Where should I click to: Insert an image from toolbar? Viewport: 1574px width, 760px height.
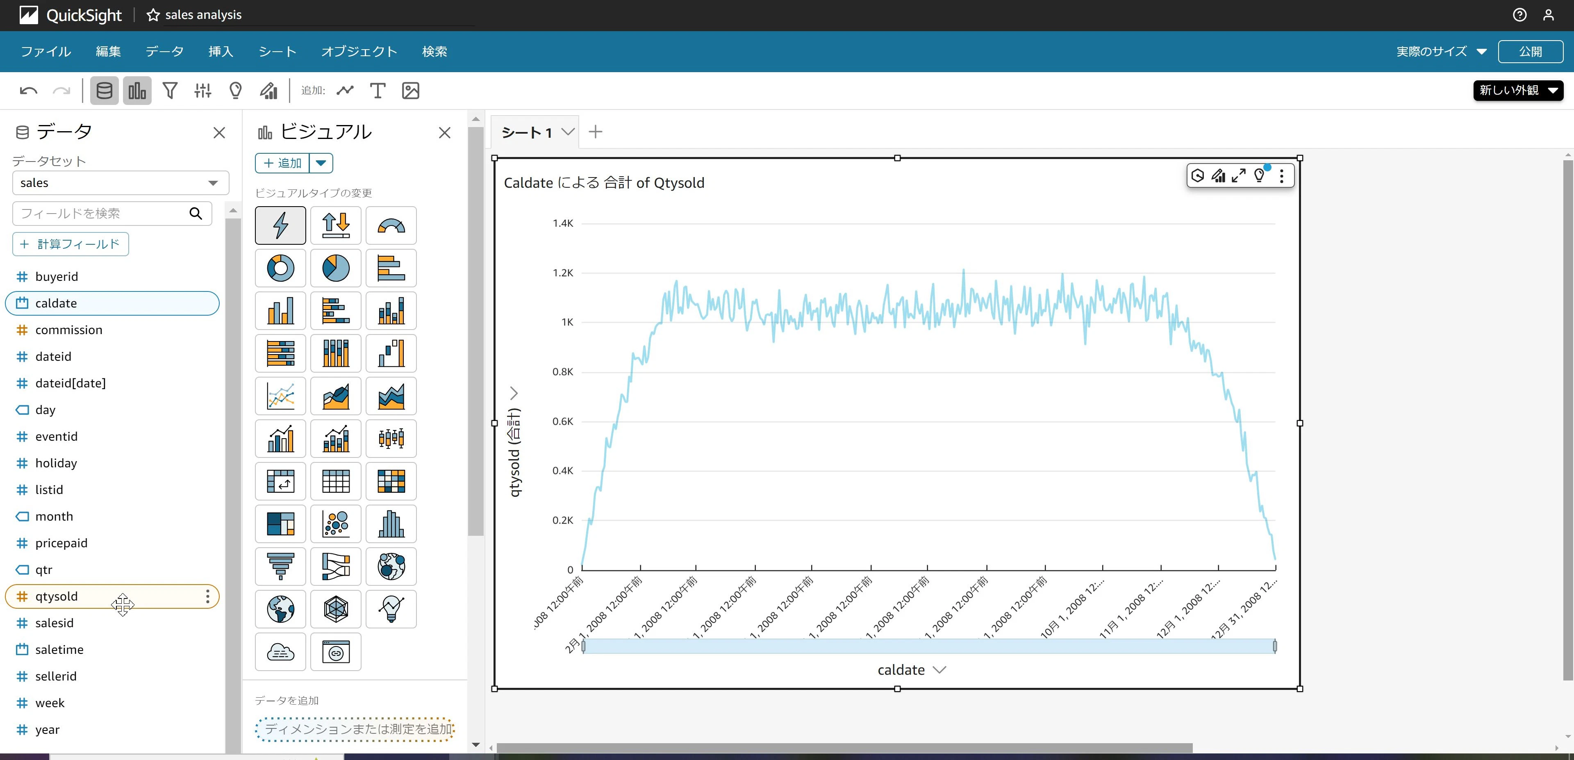[x=411, y=91]
